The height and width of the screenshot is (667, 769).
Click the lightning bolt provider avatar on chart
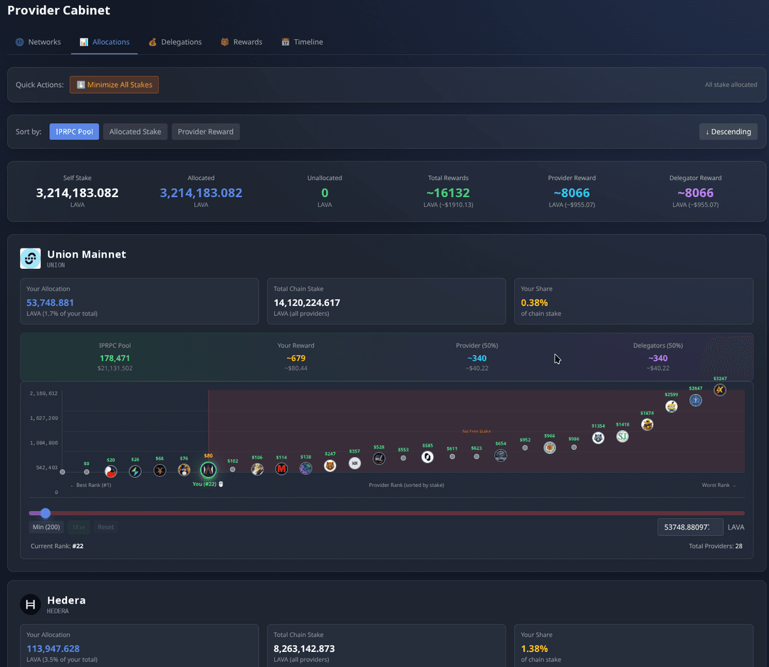tap(135, 470)
